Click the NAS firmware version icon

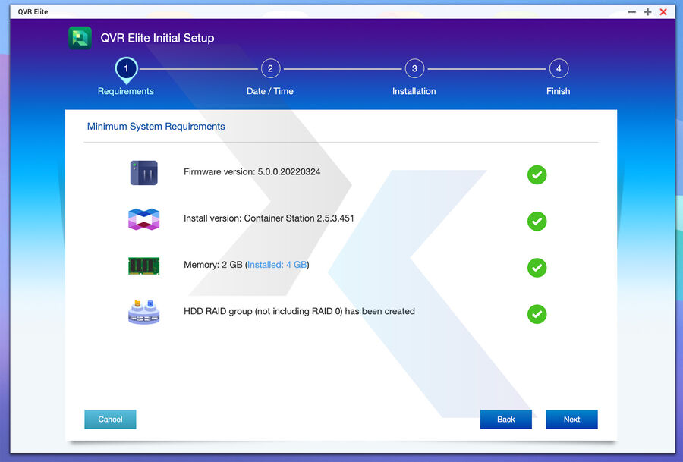pyautogui.click(x=143, y=173)
